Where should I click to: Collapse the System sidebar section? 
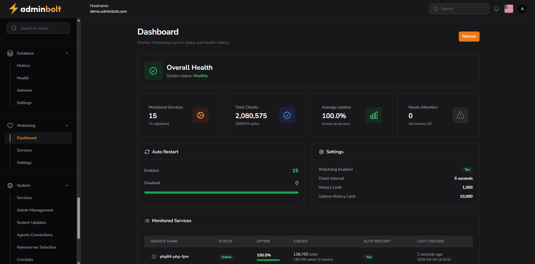pos(67,185)
